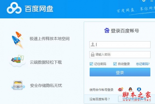Click the user silhouette in username field
Screen dimensions: 155x104
tap(93, 45)
